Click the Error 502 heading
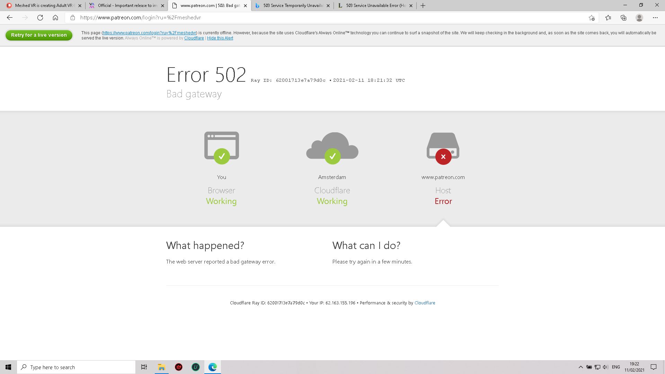The width and height of the screenshot is (665, 374). [x=206, y=74]
